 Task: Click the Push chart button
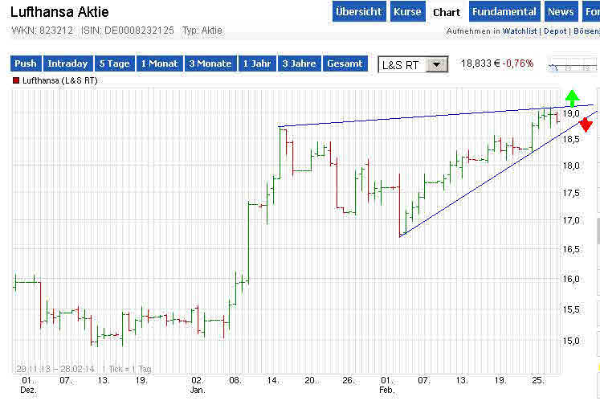(25, 63)
